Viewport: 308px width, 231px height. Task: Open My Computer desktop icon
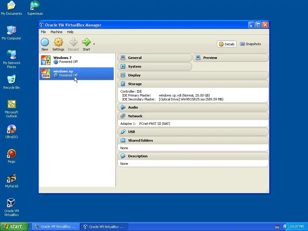(11, 33)
